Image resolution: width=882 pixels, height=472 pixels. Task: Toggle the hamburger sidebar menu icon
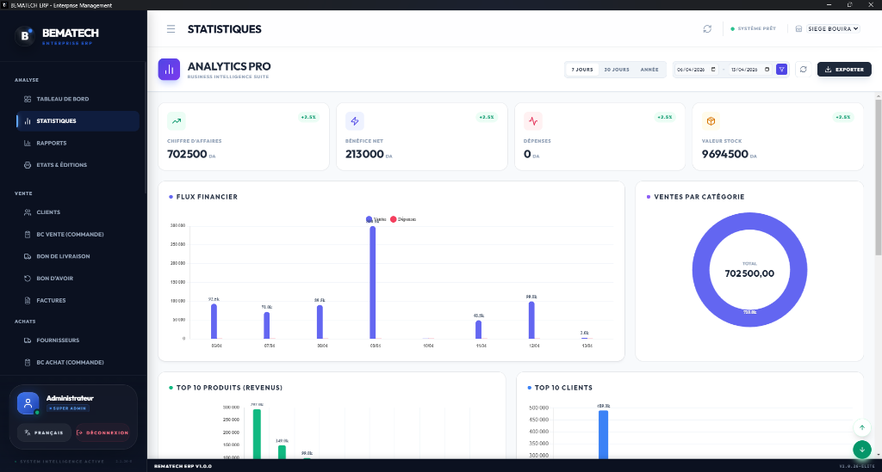(171, 28)
